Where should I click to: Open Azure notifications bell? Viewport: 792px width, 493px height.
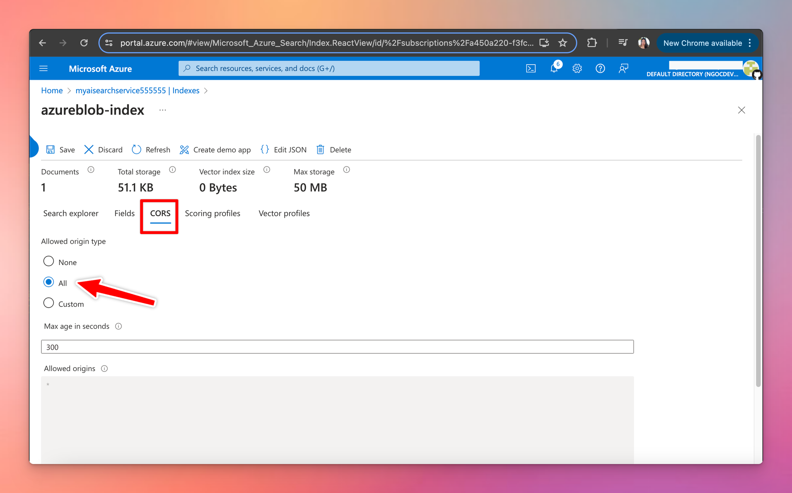coord(554,68)
